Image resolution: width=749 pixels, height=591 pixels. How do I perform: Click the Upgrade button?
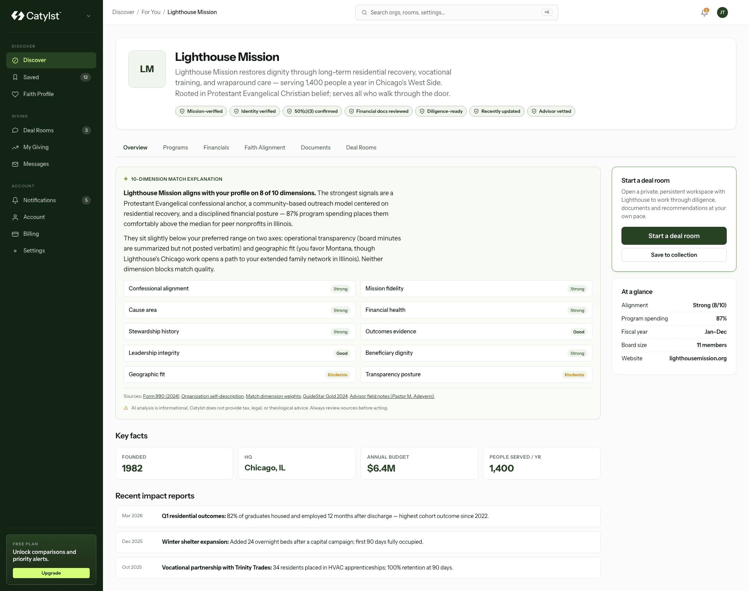pyautogui.click(x=51, y=573)
